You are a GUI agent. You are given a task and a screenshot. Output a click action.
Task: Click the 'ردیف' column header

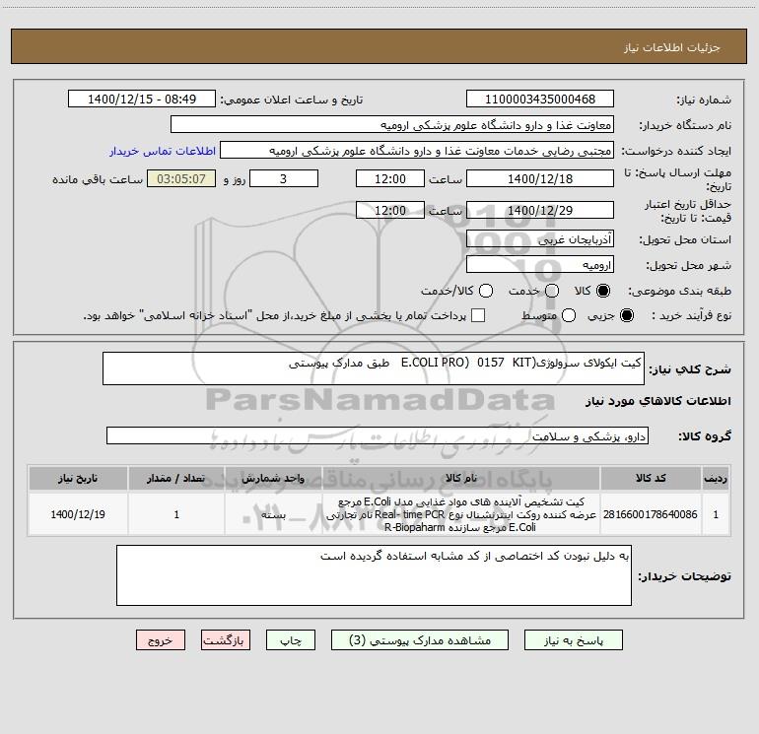(x=716, y=478)
